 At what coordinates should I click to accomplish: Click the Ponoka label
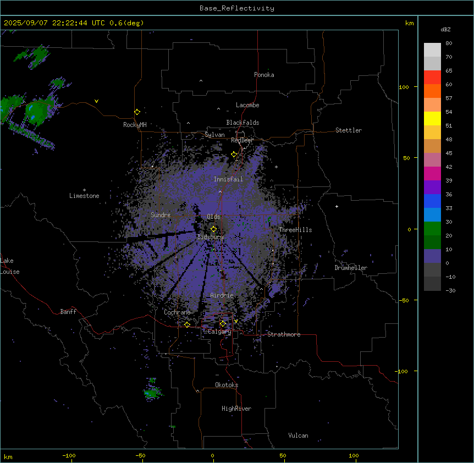(264, 75)
